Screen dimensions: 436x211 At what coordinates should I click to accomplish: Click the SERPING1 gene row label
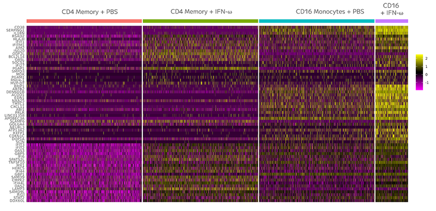[x=16, y=30]
